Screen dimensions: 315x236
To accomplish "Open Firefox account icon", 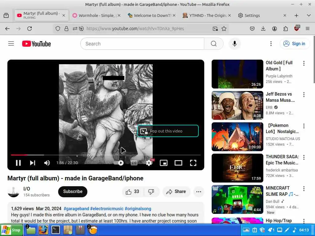I will pyautogui.click(x=274, y=29).
